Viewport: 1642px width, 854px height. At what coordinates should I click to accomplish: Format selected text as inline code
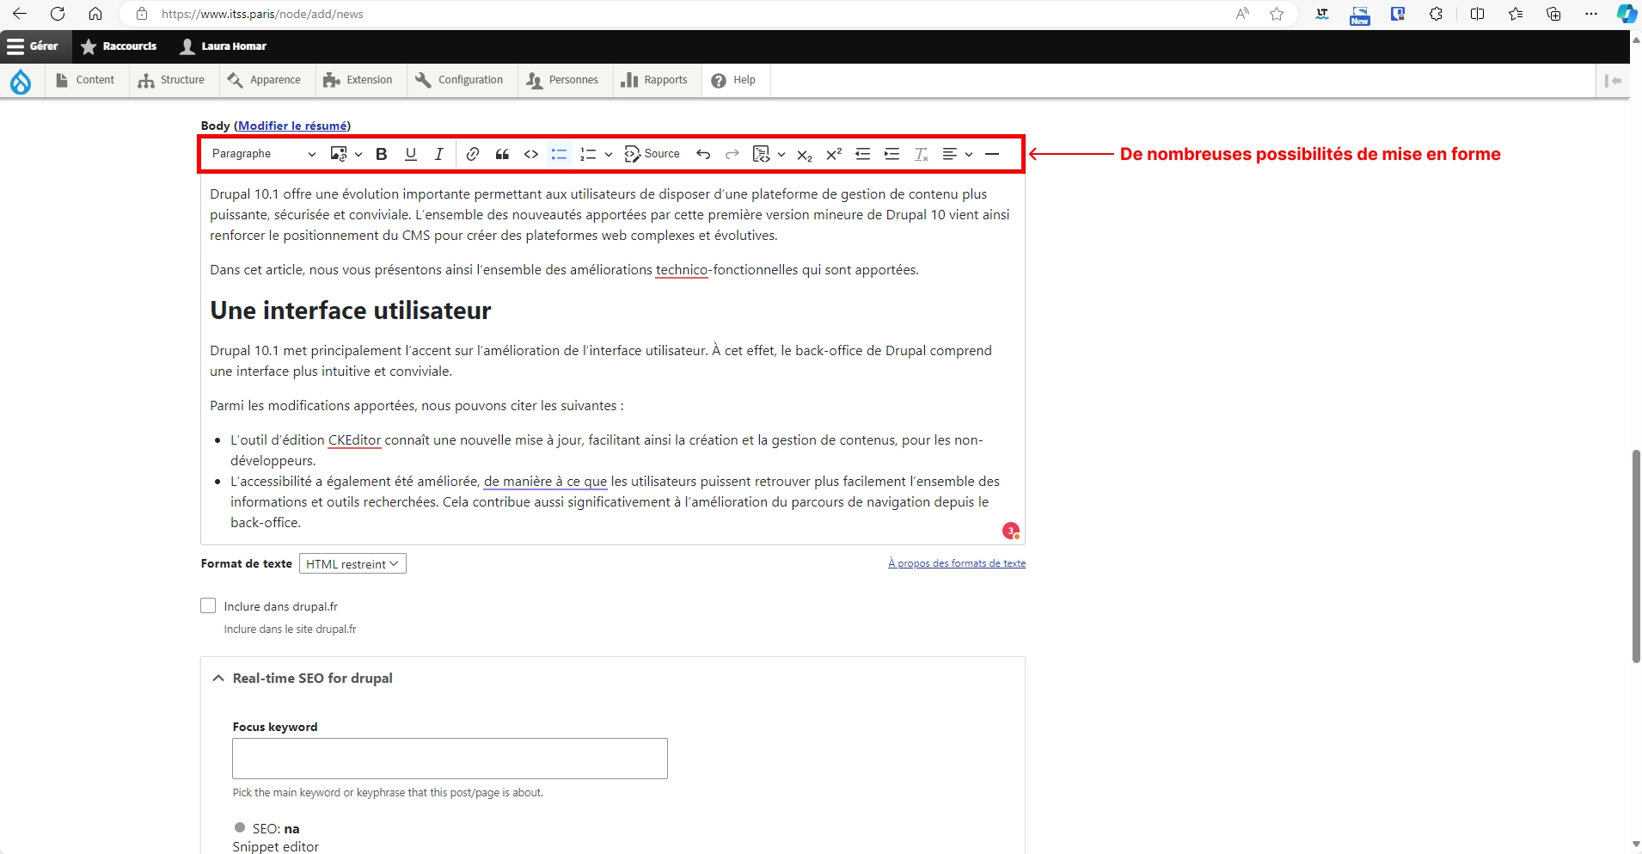coord(531,154)
